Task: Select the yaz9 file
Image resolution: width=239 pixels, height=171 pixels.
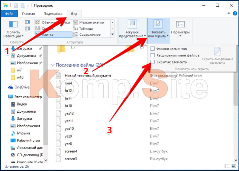Action: (x=68, y=136)
